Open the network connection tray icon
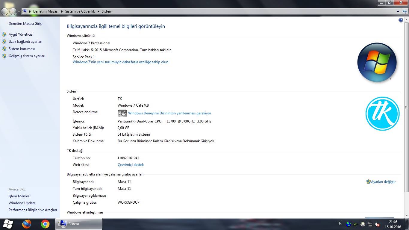 point(370,224)
